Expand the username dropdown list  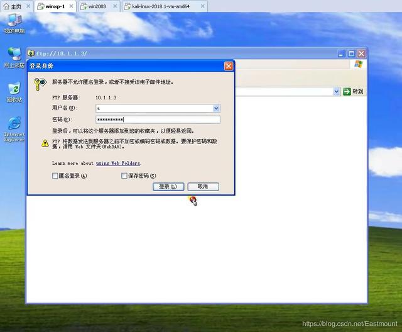coord(216,108)
